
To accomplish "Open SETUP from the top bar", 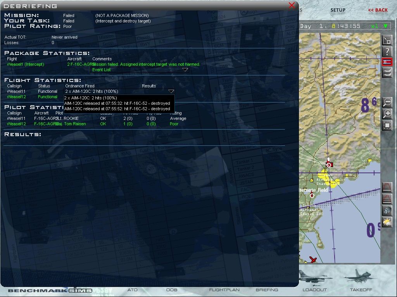I will (338, 10).
